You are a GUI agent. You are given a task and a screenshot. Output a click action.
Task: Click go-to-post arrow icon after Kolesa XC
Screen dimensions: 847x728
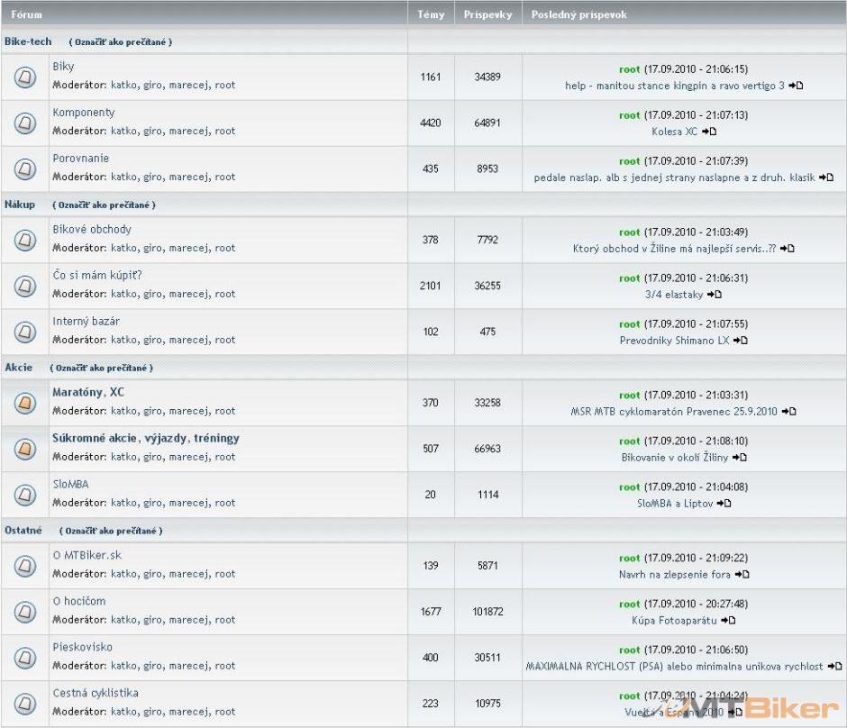709,132
